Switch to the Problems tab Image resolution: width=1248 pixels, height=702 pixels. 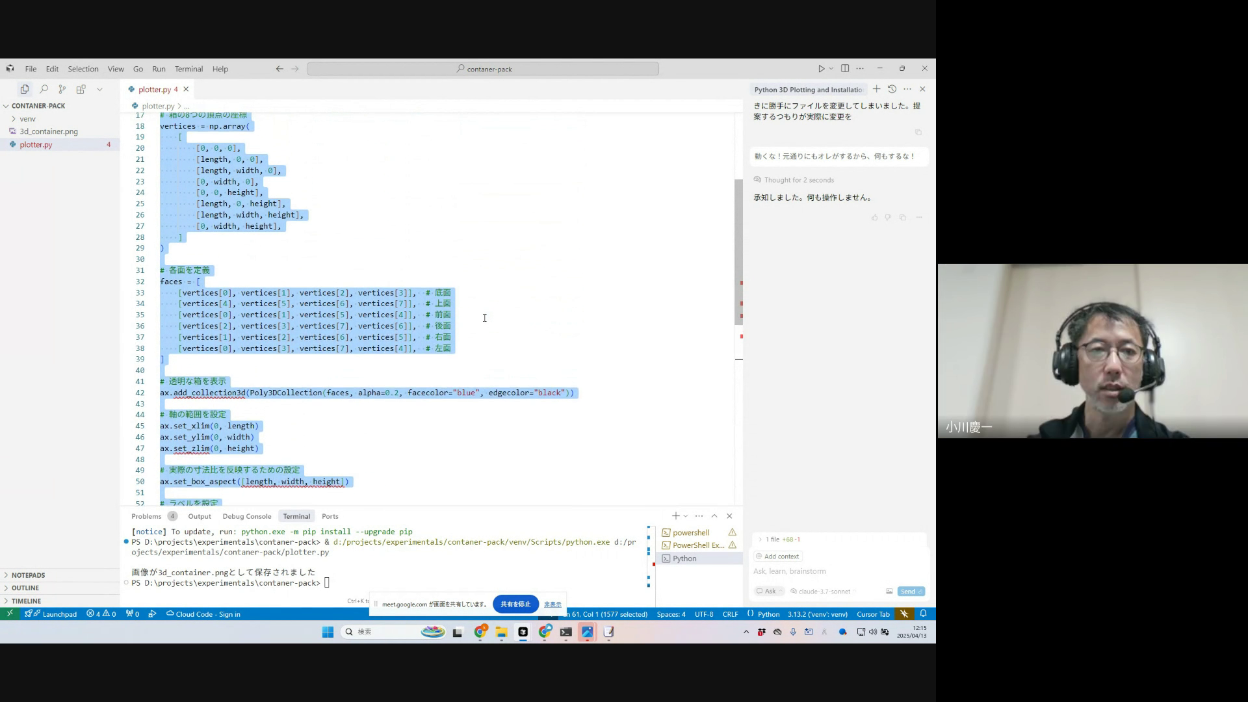click(x=146, y=516)
